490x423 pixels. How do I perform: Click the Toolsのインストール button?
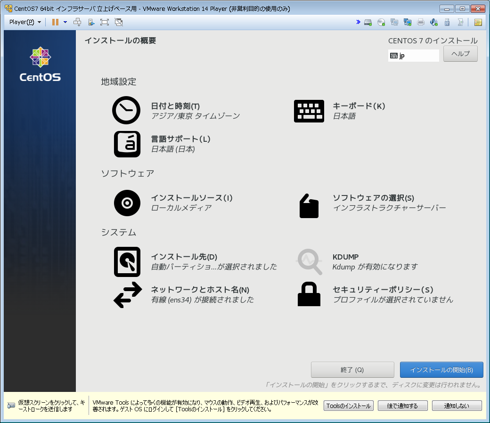pos(349,406)
